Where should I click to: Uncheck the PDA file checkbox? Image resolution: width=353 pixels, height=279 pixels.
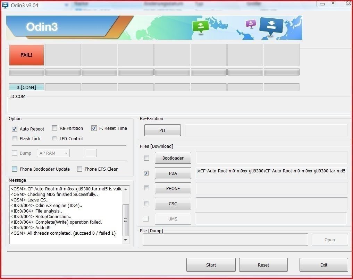[x=146, y=173]
